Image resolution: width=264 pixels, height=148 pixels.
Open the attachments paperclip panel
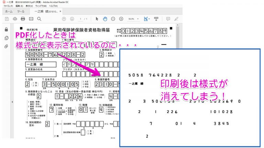(x=6, y=46)
